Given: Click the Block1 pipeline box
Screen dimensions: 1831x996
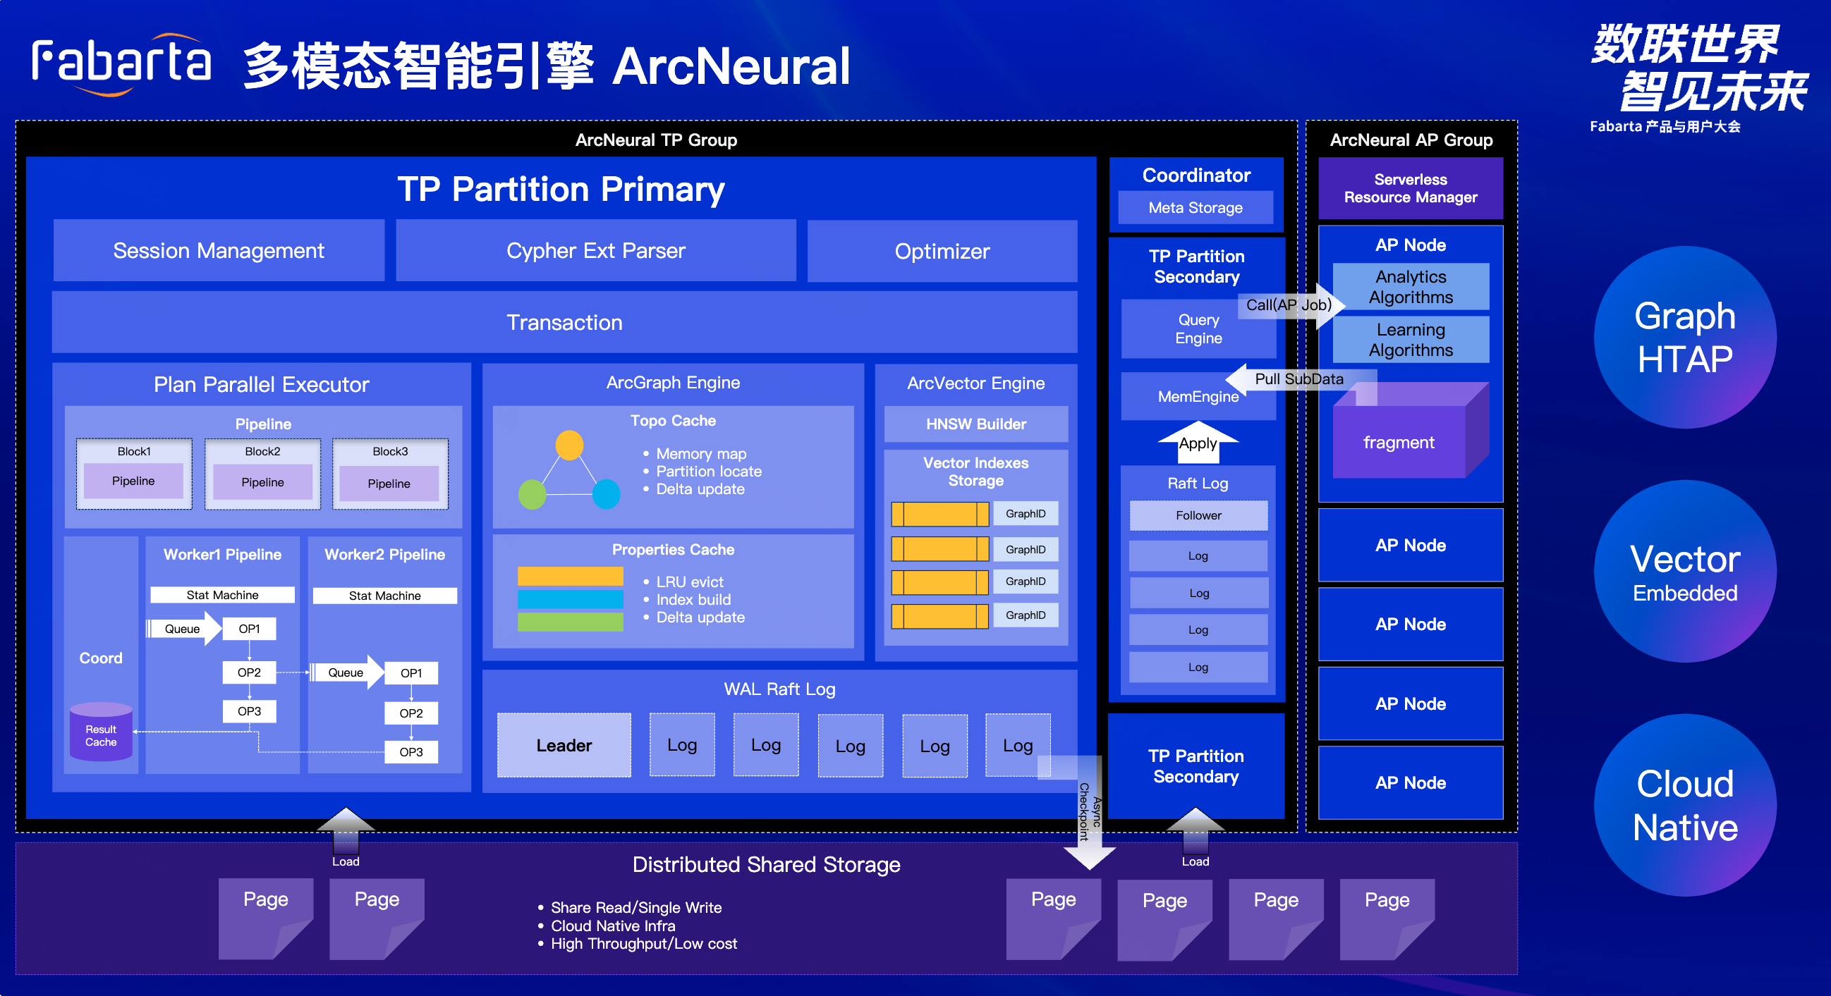Looking at the screenshot, I should coord(134,473).
